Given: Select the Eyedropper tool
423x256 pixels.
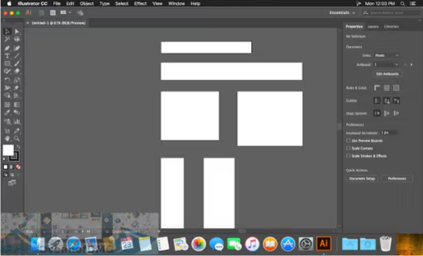Looking at the screenshot, I should tap(7, 112).
